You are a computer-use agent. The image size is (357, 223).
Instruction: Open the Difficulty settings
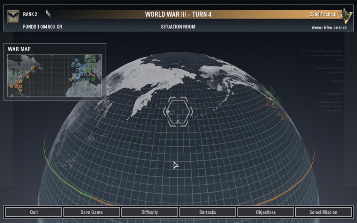tap(150, 212)
